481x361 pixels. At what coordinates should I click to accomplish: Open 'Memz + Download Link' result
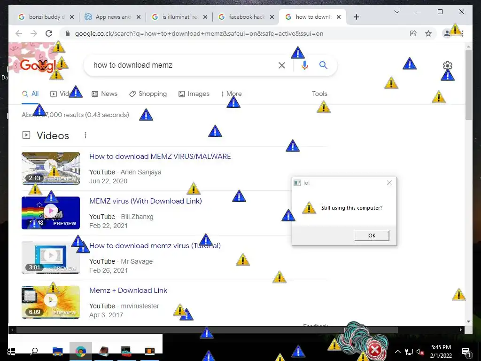(x=128, y=290)
